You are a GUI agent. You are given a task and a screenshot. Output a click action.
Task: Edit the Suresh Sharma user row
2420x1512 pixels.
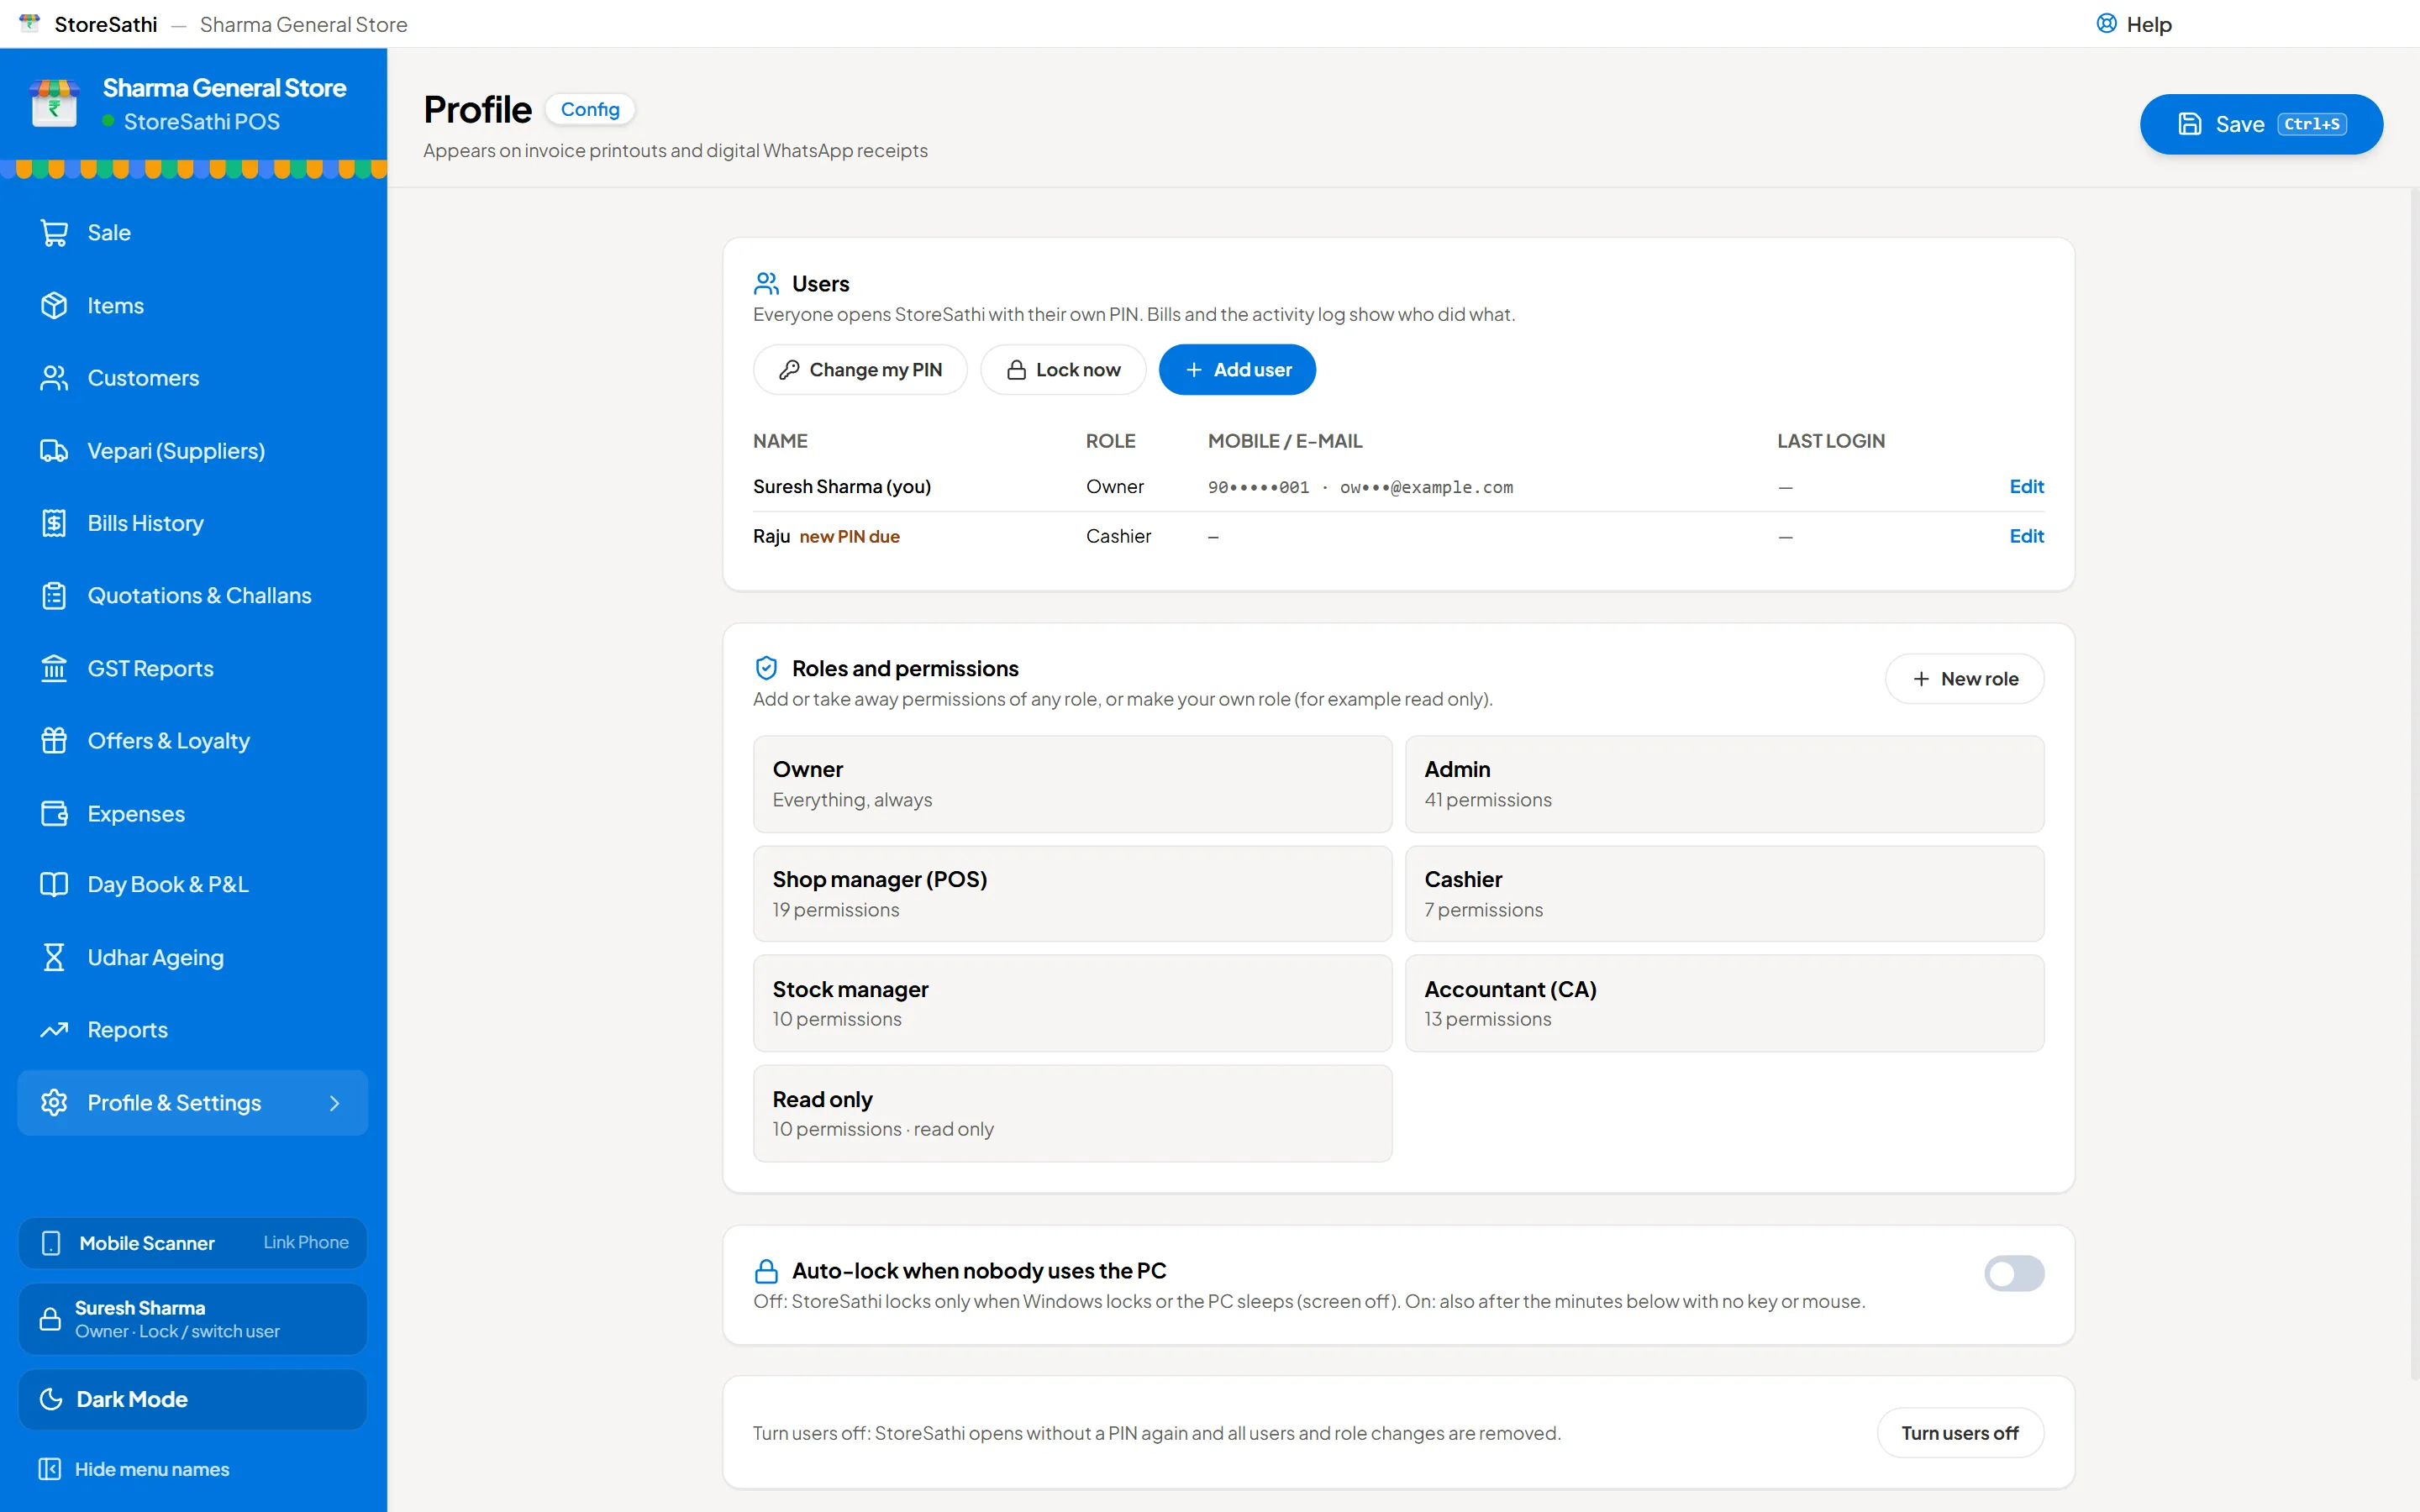[2026, 487]
